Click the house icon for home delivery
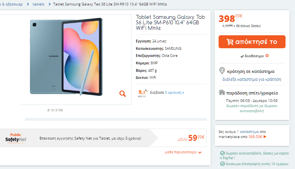Screen dimensions: 295x169 [222, 93]
